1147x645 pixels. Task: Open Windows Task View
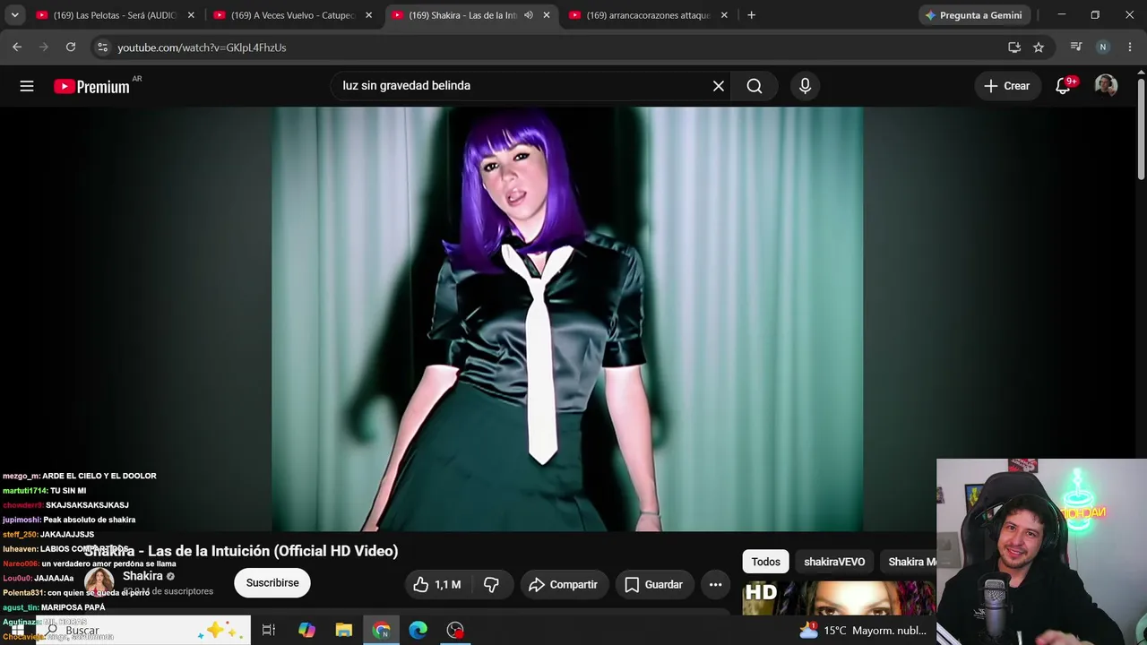[268, 631]
